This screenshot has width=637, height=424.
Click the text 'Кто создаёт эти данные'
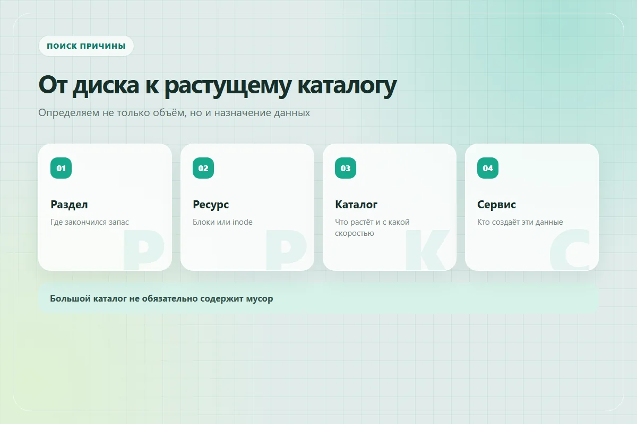point(520,222)
